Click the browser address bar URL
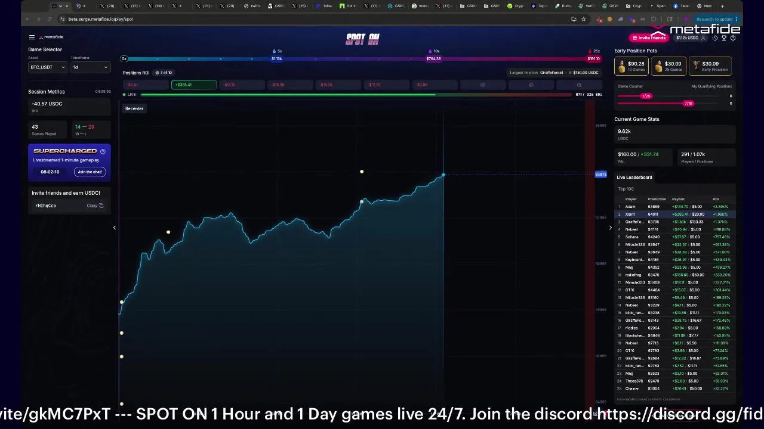764x429 pixels. (x=101, y=19)
